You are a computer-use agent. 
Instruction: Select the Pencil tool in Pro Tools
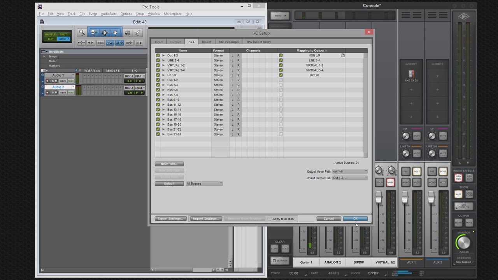coord(138,33)
